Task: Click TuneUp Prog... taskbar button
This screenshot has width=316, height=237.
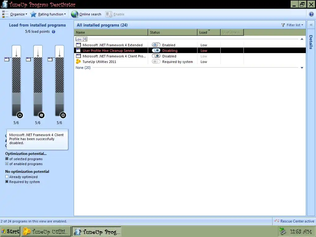Action: coord(97,231)
